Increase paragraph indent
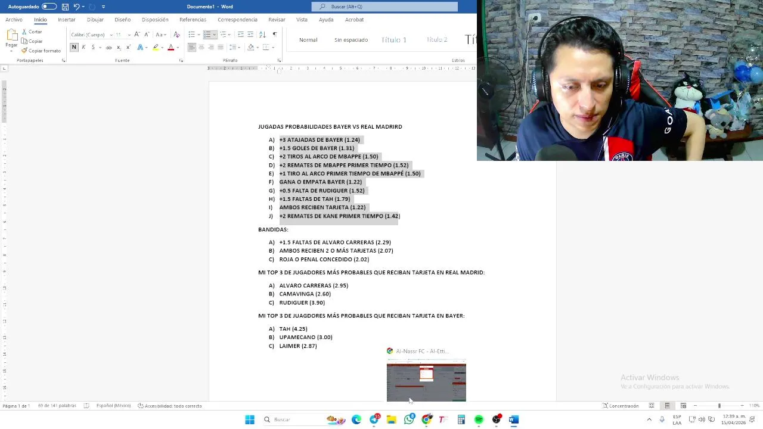 coord(250,35)
